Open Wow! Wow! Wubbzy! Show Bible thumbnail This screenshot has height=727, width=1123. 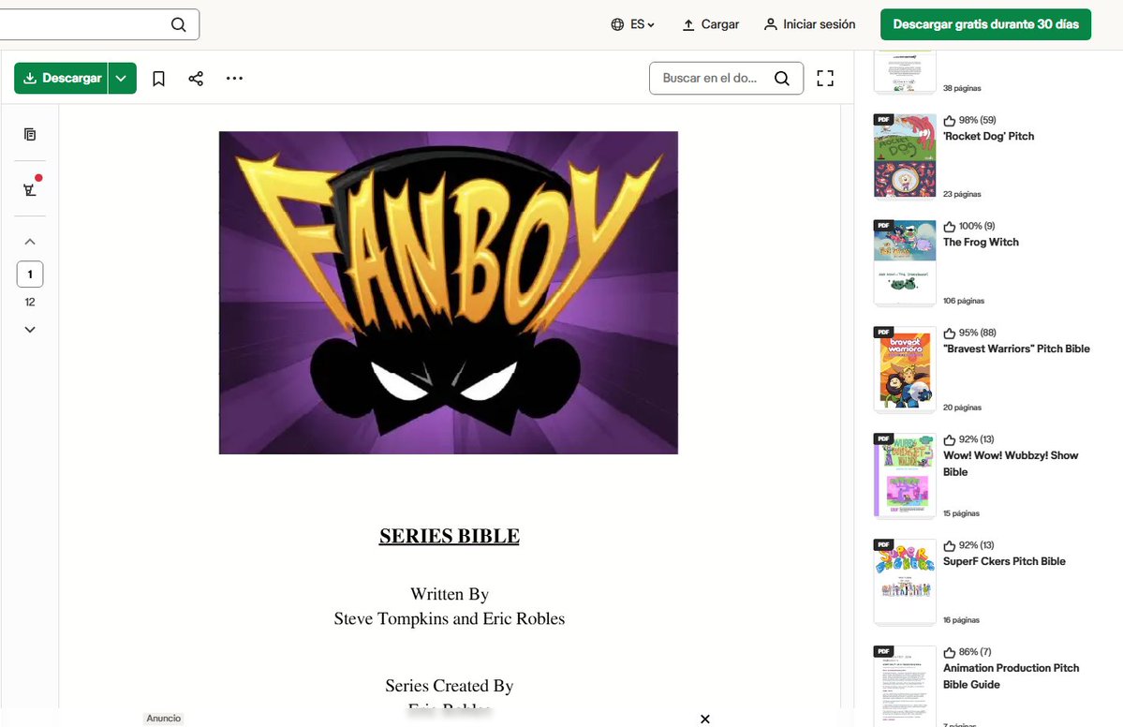pos(905,474)
